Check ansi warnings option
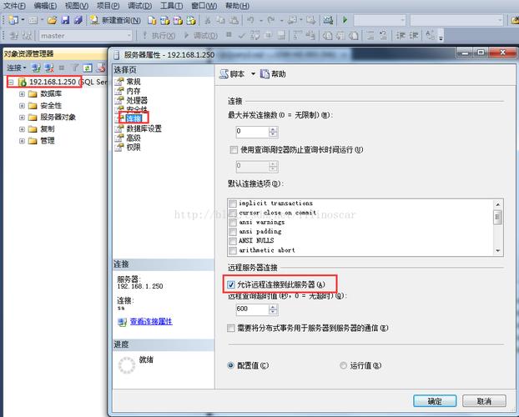The width and height of the screenshot is (519, 417). pos(233,222)
